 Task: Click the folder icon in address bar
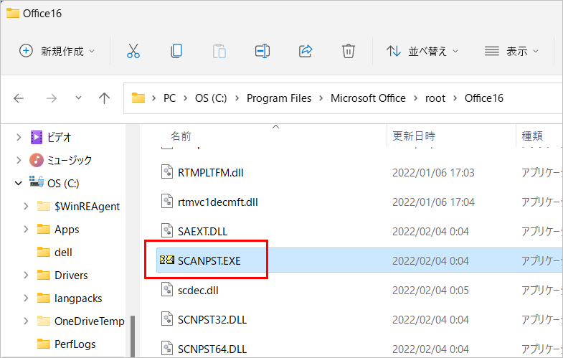click(x=138, y=98)
